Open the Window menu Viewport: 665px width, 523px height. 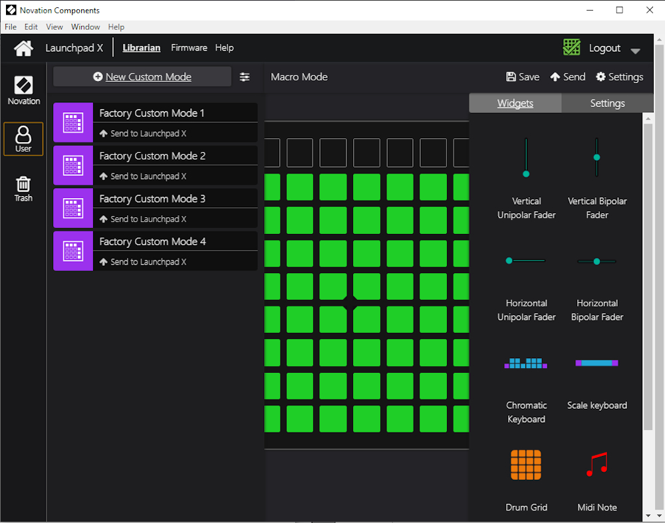point(86,27)
